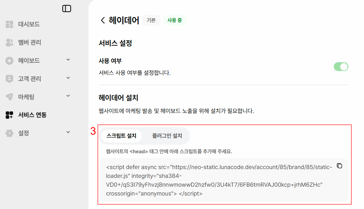Select the 스크립트 설치 tab
This screenshot has height=209, width=364.
(121, 136)
